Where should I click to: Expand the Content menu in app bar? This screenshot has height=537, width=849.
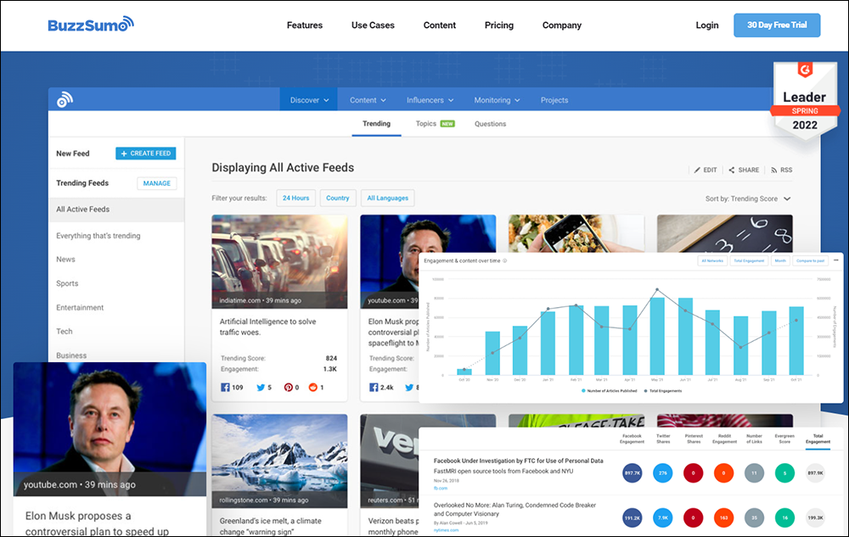pos(368,100)
